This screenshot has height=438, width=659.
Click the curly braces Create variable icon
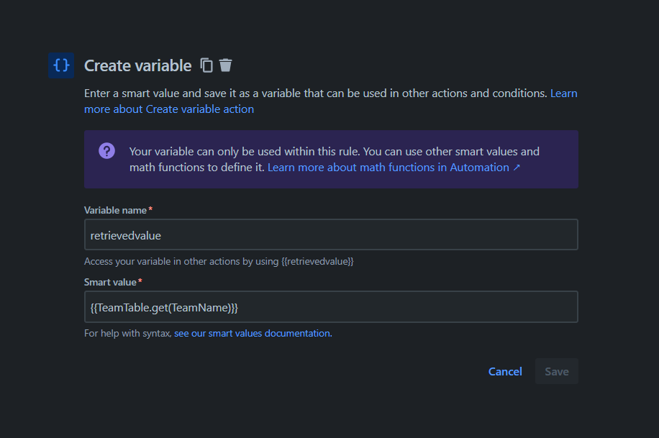[x=61, y=65]
